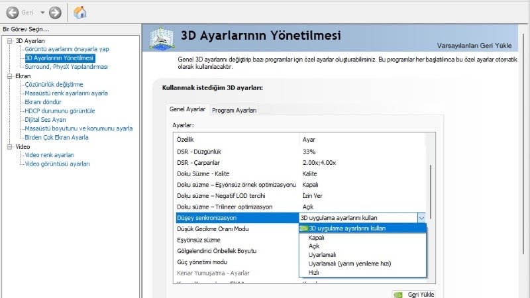Click the Back arrow icon
This screenshot has width=530, height=298.
coord(13,13)
